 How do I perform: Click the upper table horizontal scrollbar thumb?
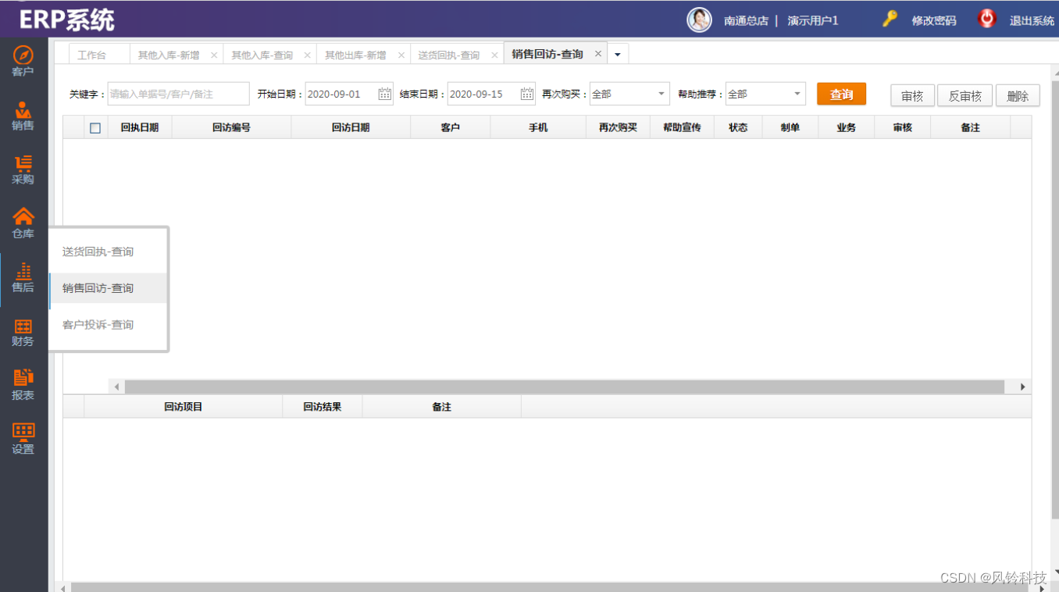point(564,387)
